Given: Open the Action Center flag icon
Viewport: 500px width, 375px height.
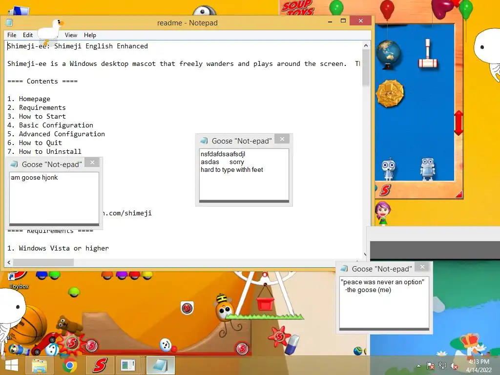Looking at the screenshot, I should coord(430,366).
